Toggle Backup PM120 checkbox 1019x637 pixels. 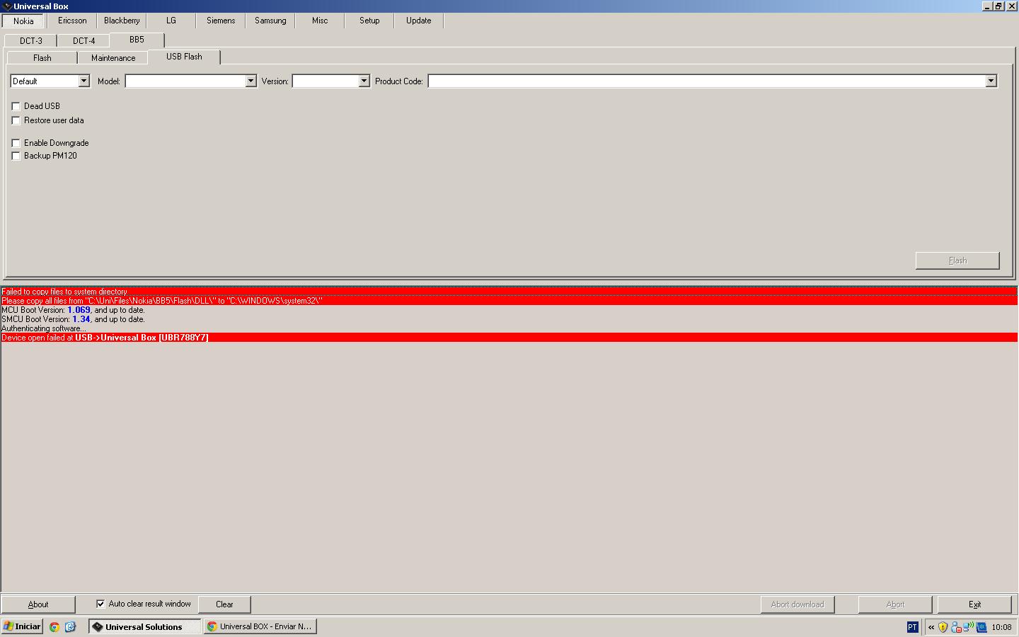pos(16,156)
